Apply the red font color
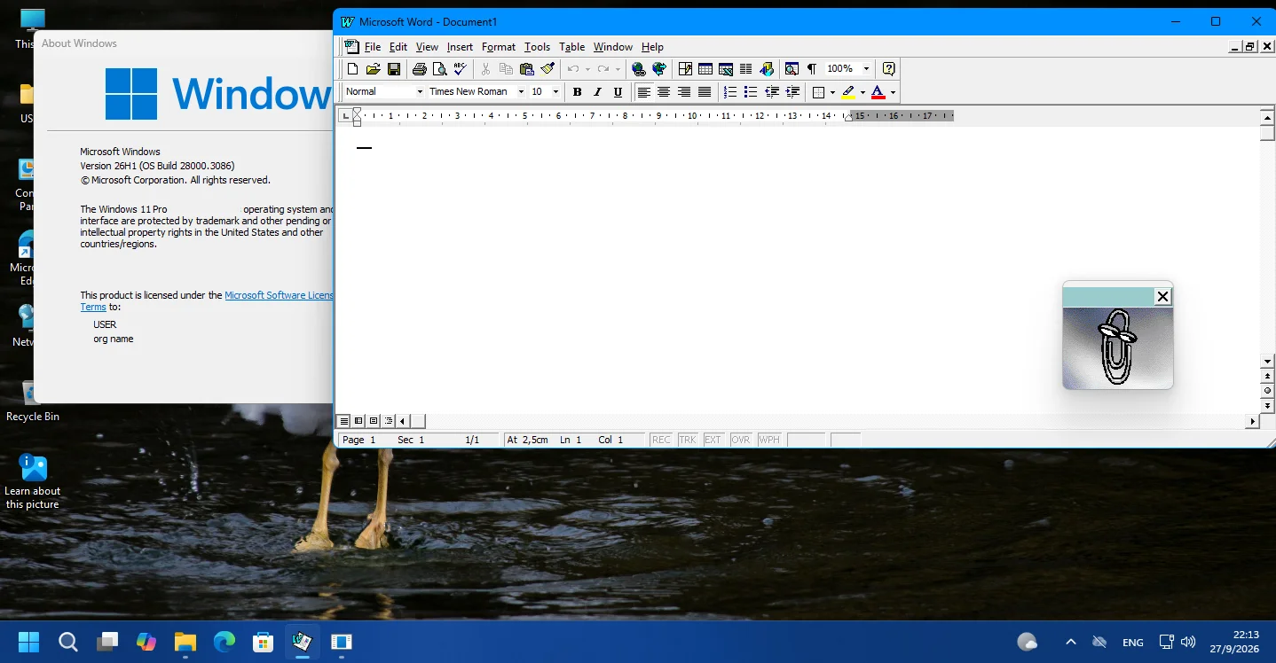The height and width of the screenshot is (663, 1276). coord(878,92)
